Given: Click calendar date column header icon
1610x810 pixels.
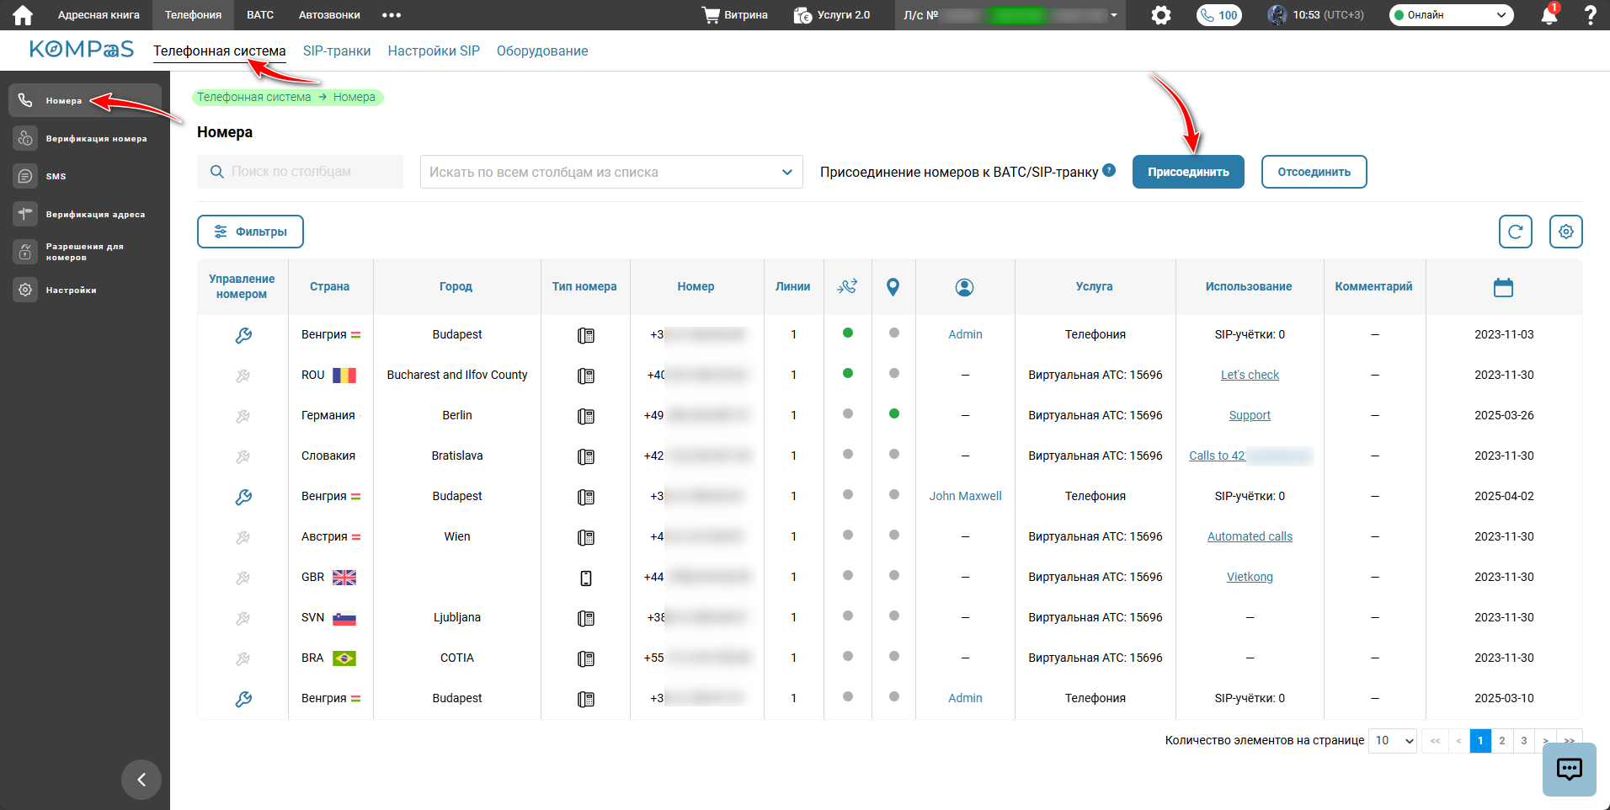Looking at the screenshot, I should point(1504,287).
